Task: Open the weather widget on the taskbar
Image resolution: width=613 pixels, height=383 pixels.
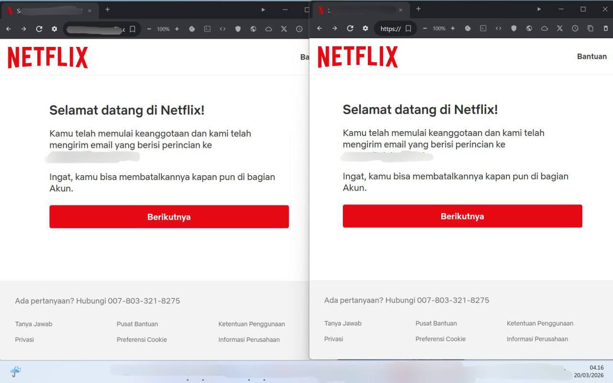Action: [15, 371]
